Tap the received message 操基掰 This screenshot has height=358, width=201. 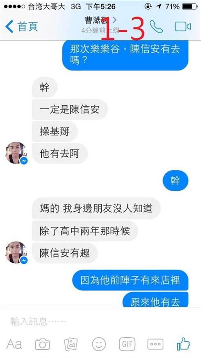(x=55, y=131)
